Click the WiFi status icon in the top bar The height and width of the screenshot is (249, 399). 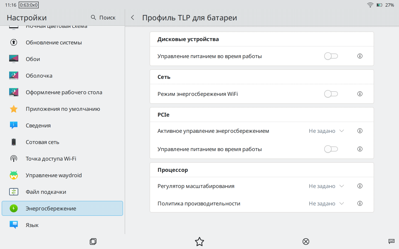click(x=369, y=5)
